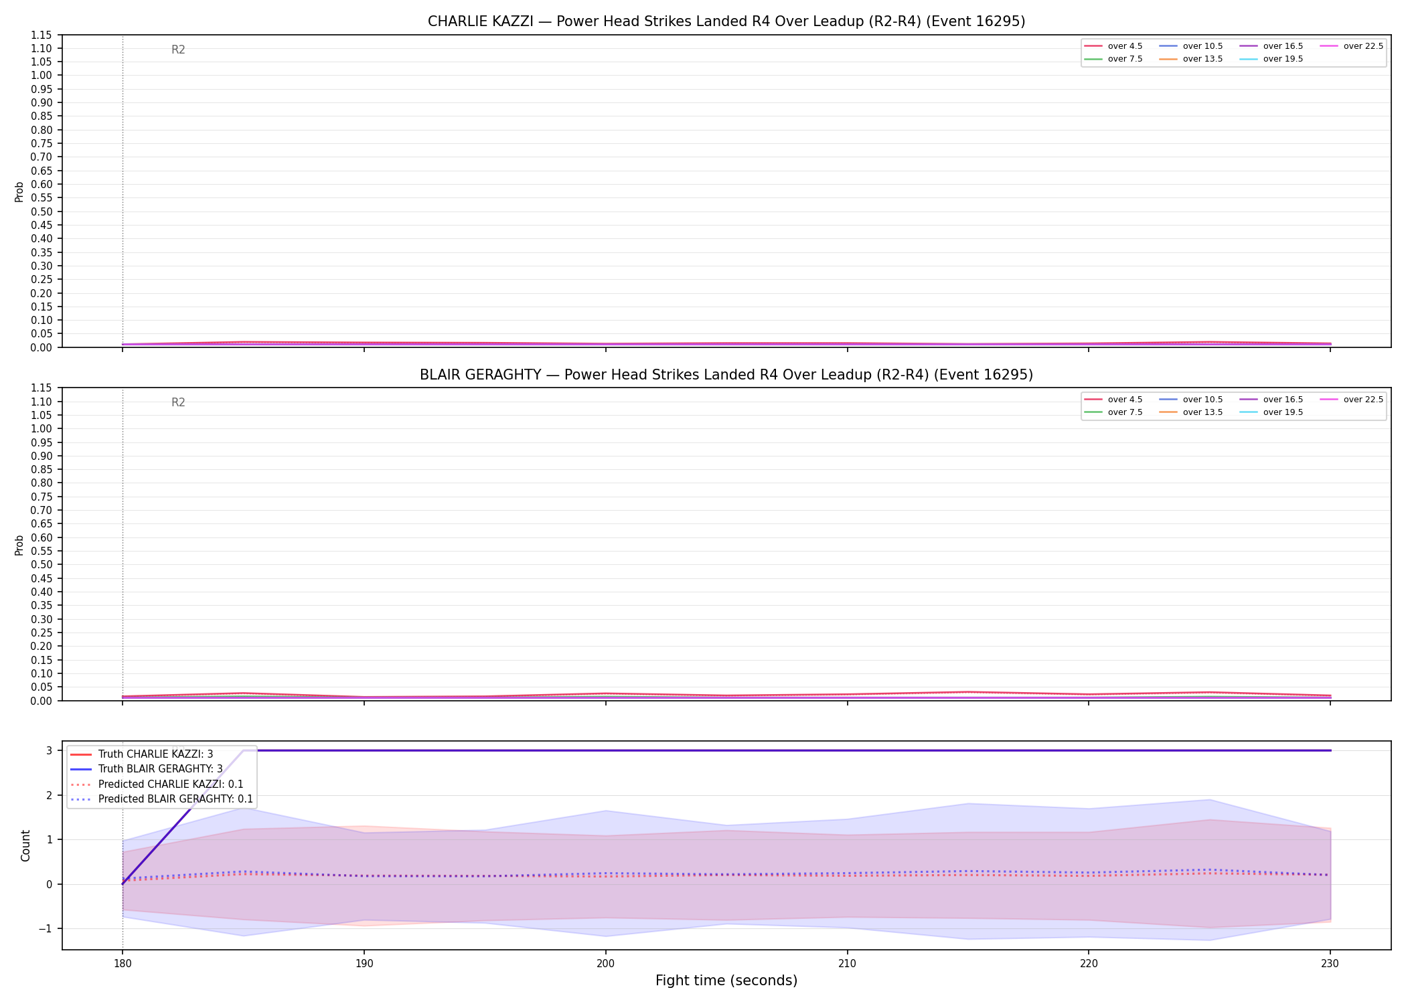Click the Charlie Kazzi chart title
1406x1004 pixels.
[726, 21]
